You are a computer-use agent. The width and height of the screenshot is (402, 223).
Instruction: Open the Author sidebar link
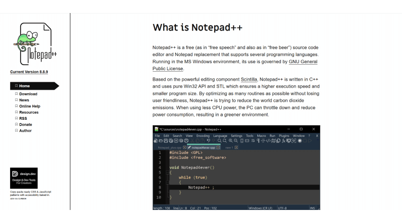(x=26, y=131)
